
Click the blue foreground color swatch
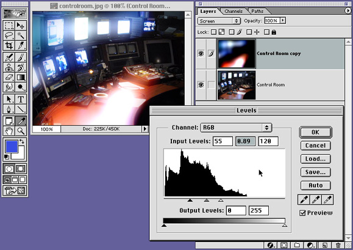pyautogui.click(x=12, y=147)
